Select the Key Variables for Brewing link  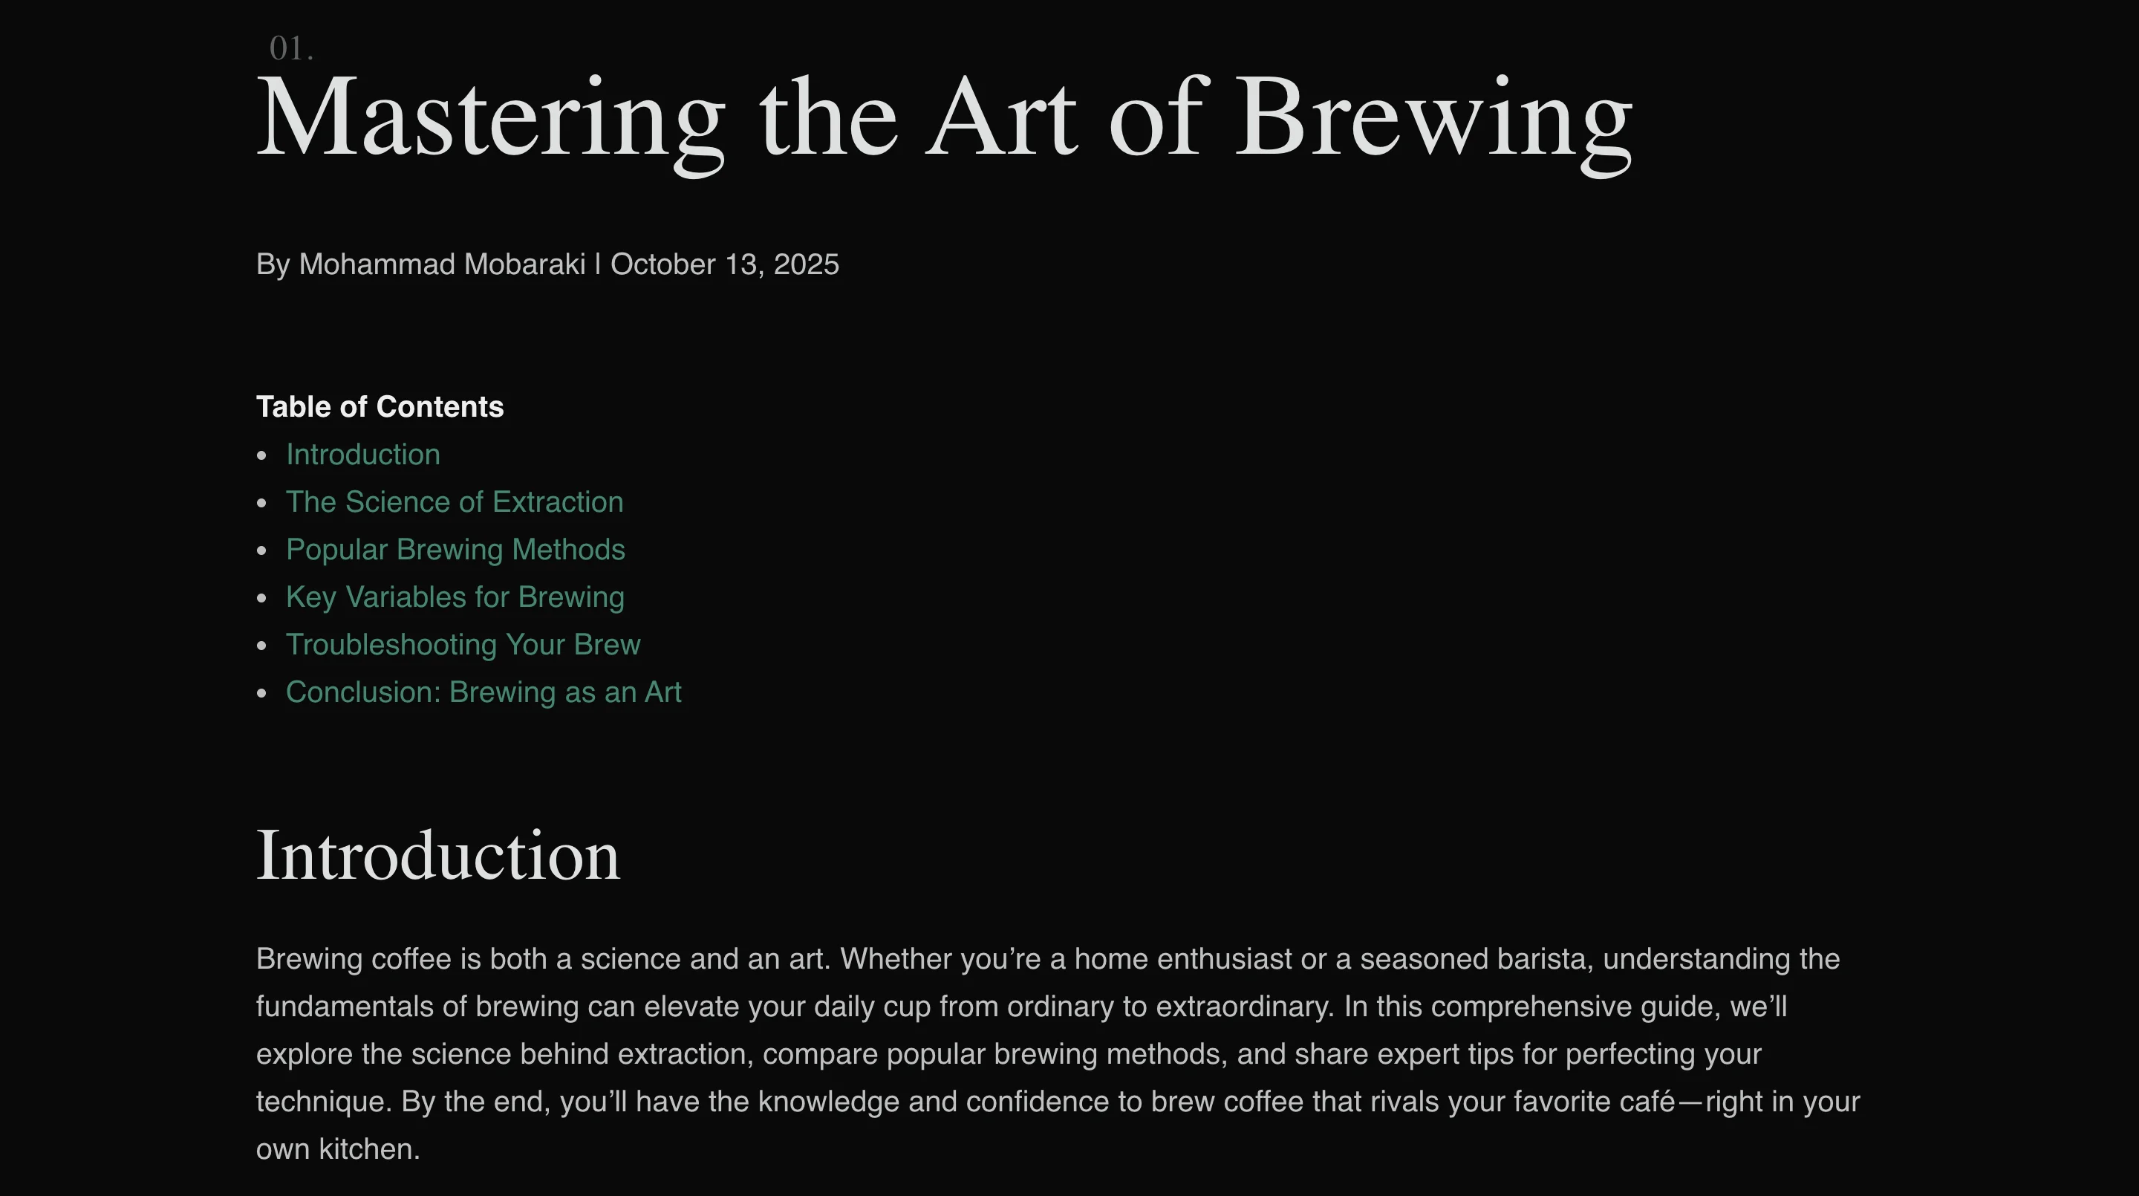[x=455, y=597]
